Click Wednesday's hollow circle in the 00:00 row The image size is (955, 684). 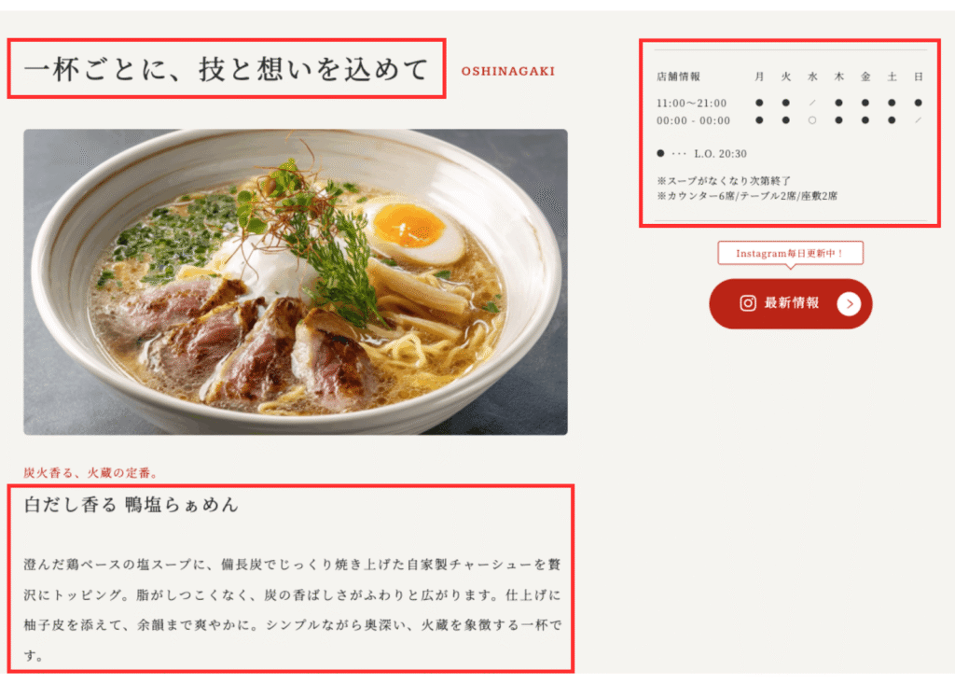812,120
